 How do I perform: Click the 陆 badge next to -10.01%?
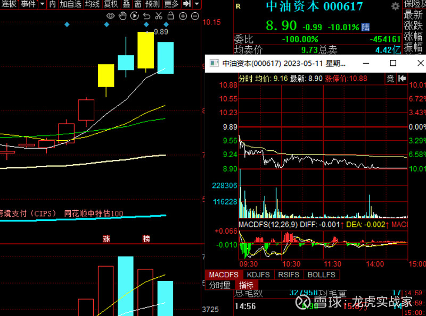[365, 27]
